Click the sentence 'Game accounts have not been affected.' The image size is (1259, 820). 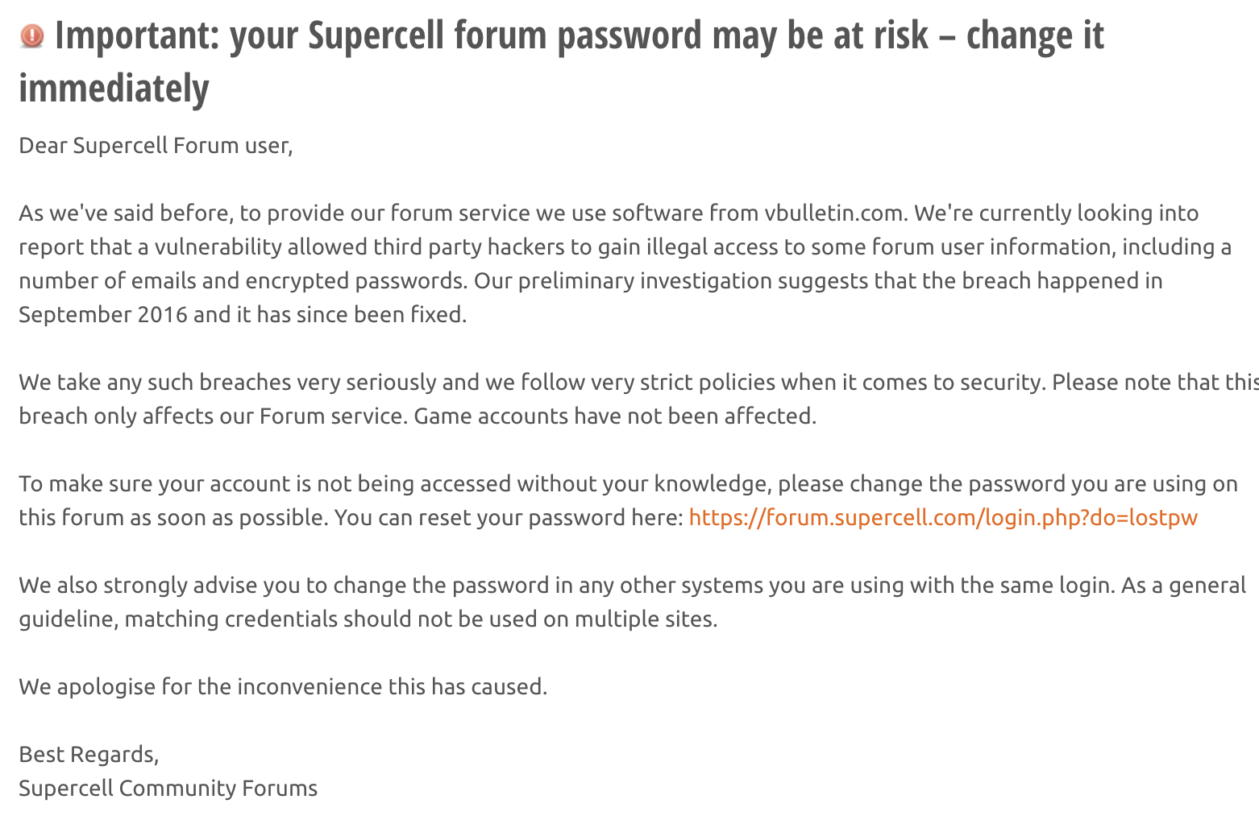click(615, 416)
